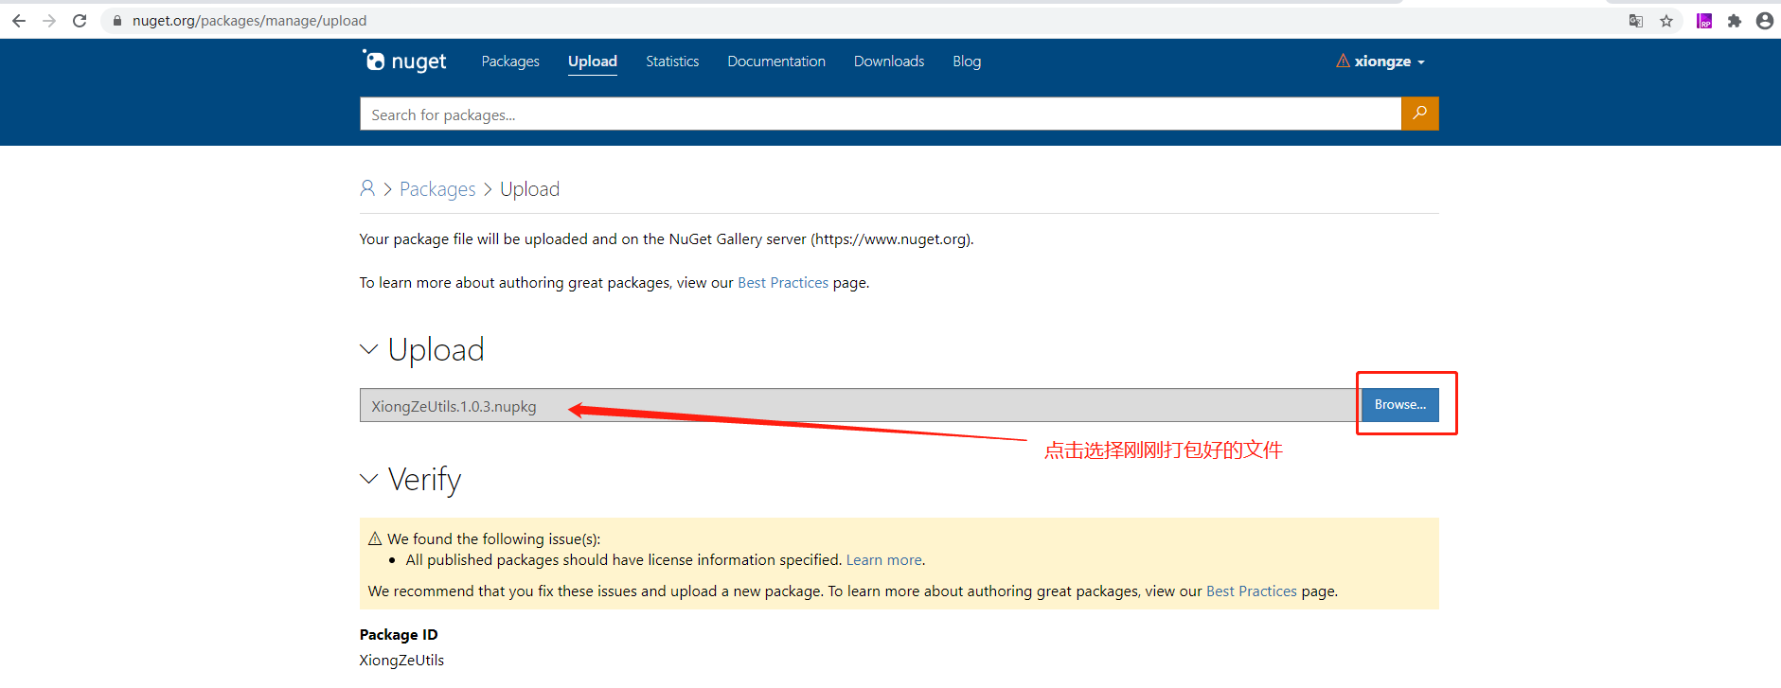Go to the NuGet home logo
The height and width of the screenshot is (688, 1781).
tap(404, 62)
